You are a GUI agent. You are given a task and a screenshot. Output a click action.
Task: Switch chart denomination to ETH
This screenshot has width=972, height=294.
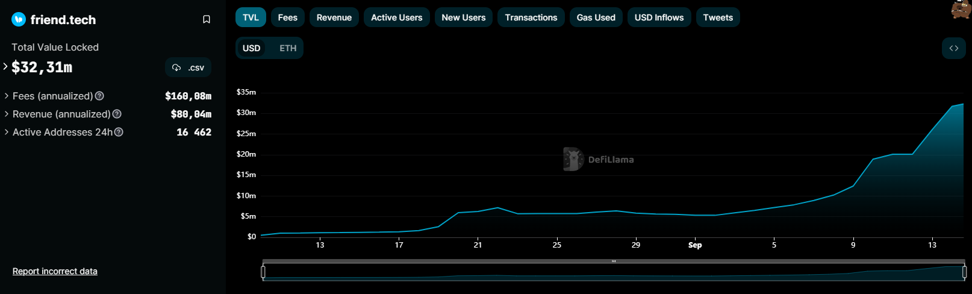tap(288, 48)
